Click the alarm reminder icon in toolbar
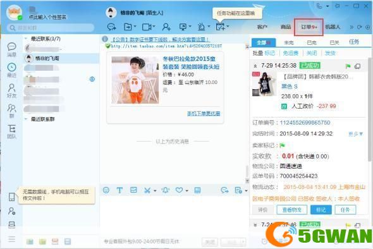This screenshot has height=249, width=373. point(202,27)
